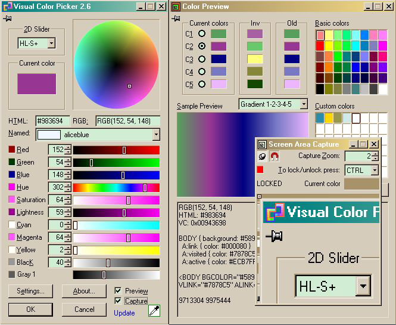Click the Green value number field
Screen dimensions: 396x325
click(57, 162)
